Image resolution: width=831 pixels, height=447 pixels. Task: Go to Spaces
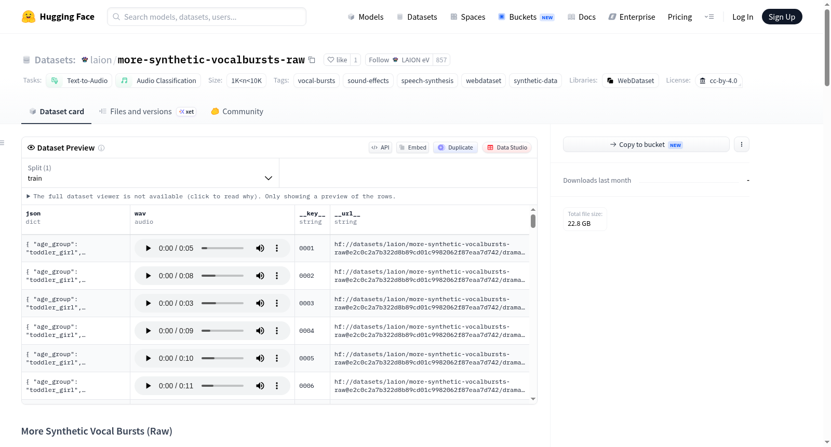[467, 17]
